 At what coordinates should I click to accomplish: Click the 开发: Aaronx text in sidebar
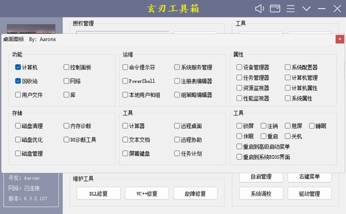click(24, 178)
